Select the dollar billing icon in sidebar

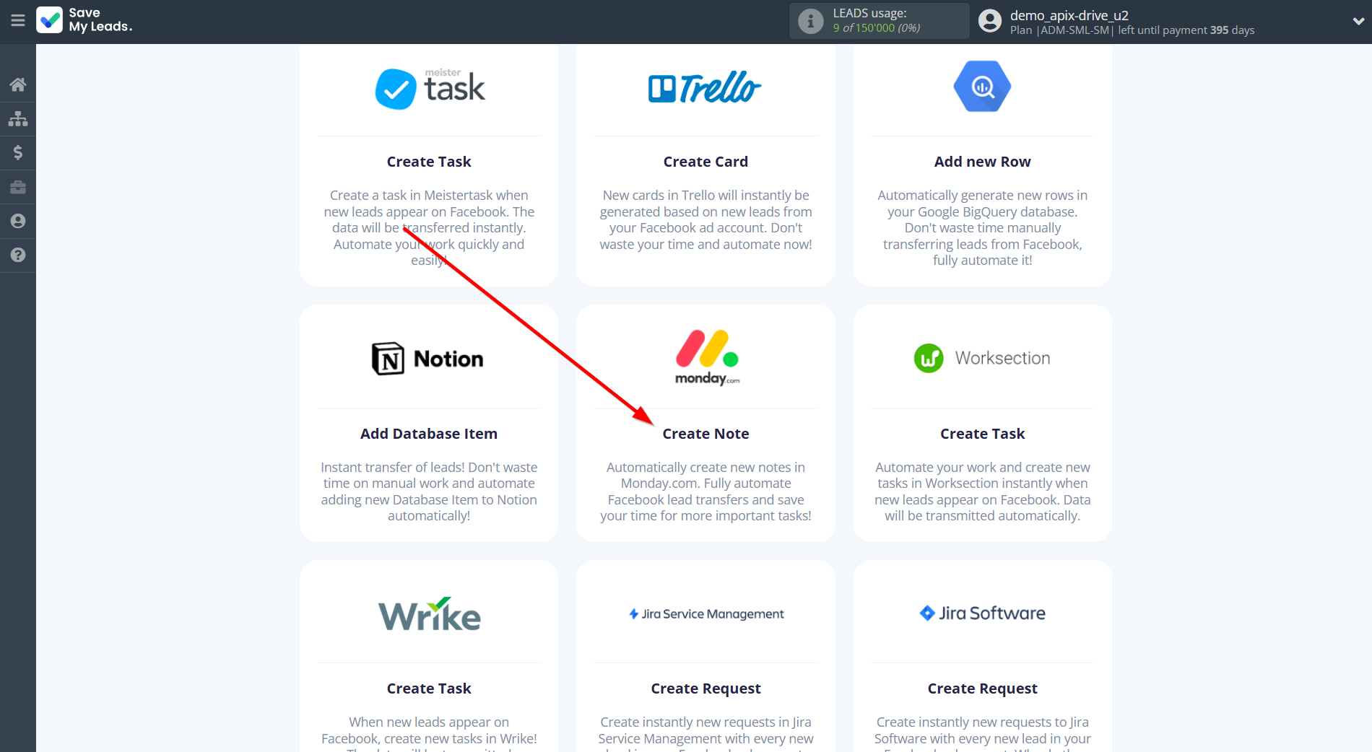click(x=17, y=152)
